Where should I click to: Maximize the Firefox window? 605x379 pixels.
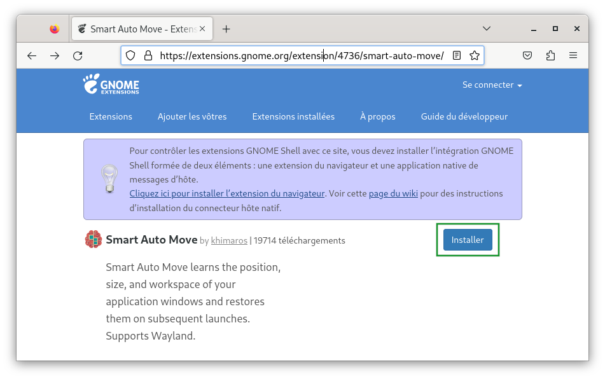[555, 29]
